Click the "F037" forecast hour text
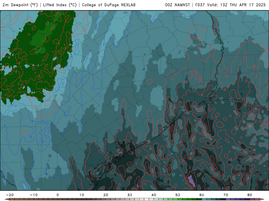The image size is (269, 201). tap(200, 5)
